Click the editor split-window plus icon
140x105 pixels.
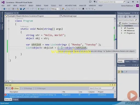115,19
